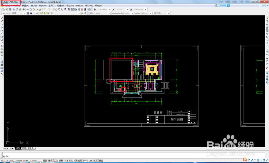Toggle 对象追踪 object snap tracking

(78, 161)
